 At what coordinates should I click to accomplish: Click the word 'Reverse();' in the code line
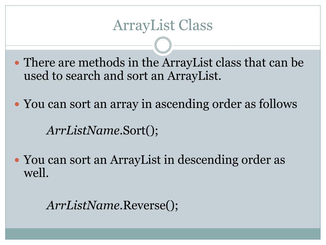click(150, 205)
